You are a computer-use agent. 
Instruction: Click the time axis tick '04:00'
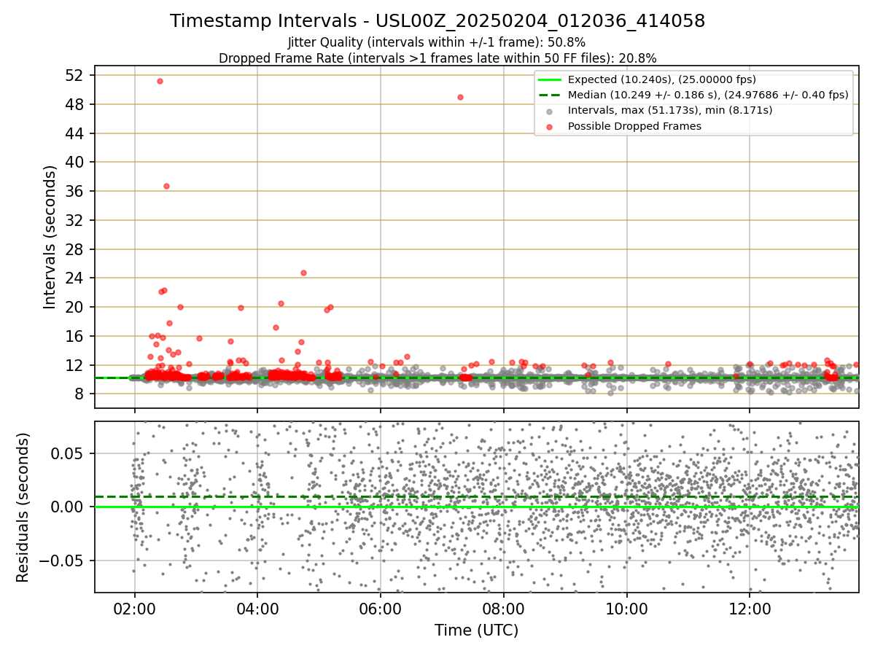coord(257,609)
